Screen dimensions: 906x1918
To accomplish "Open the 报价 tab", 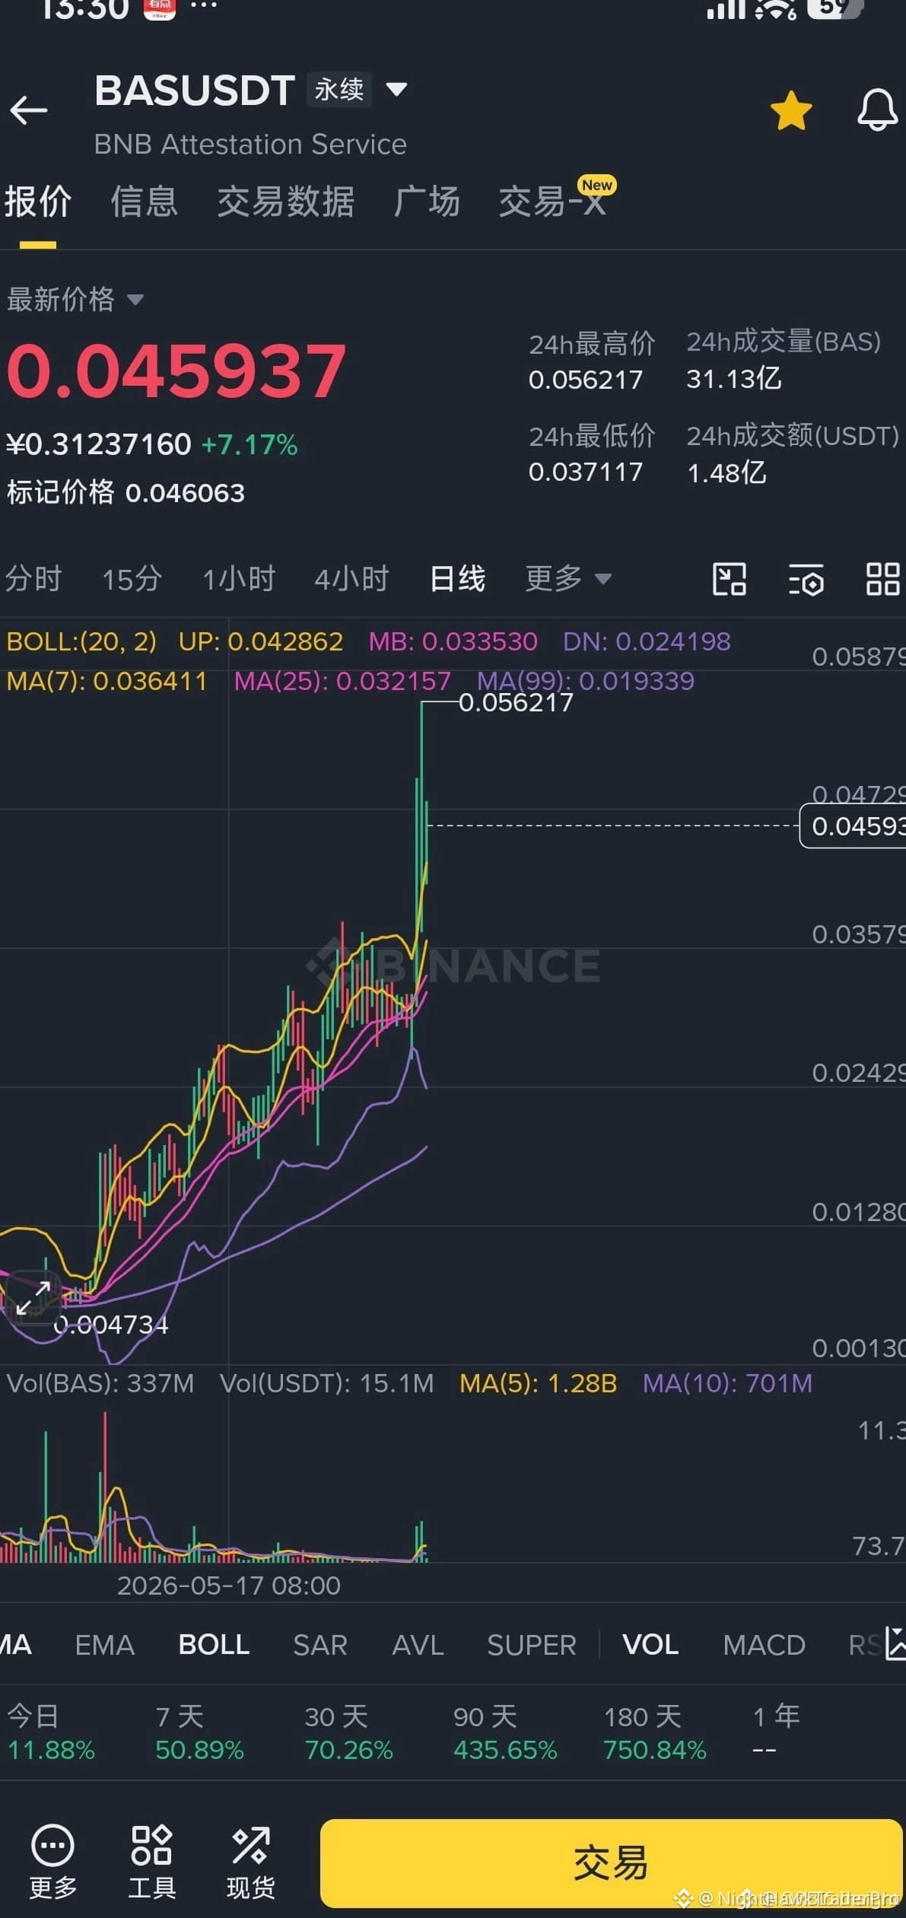I will pyautogui.click(x=37, y=202).
